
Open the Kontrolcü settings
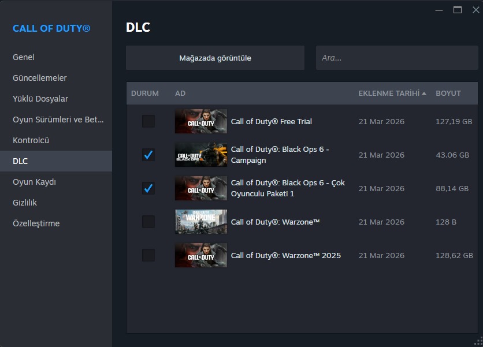pos(56,140)
